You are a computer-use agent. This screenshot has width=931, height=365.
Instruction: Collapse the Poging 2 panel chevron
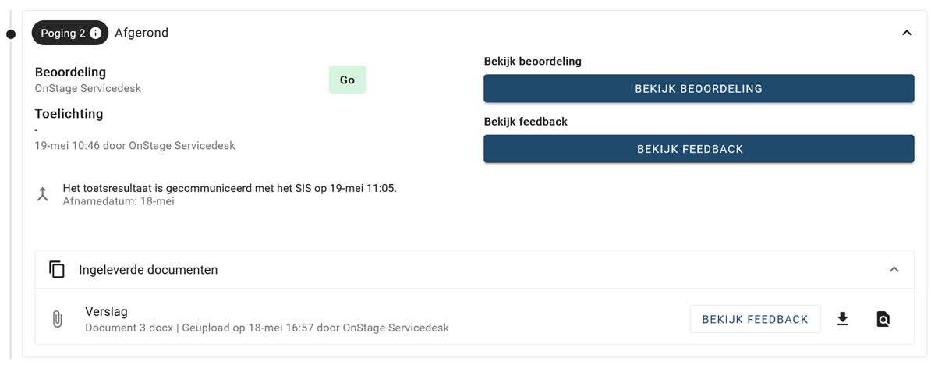(x=906, y=34)
